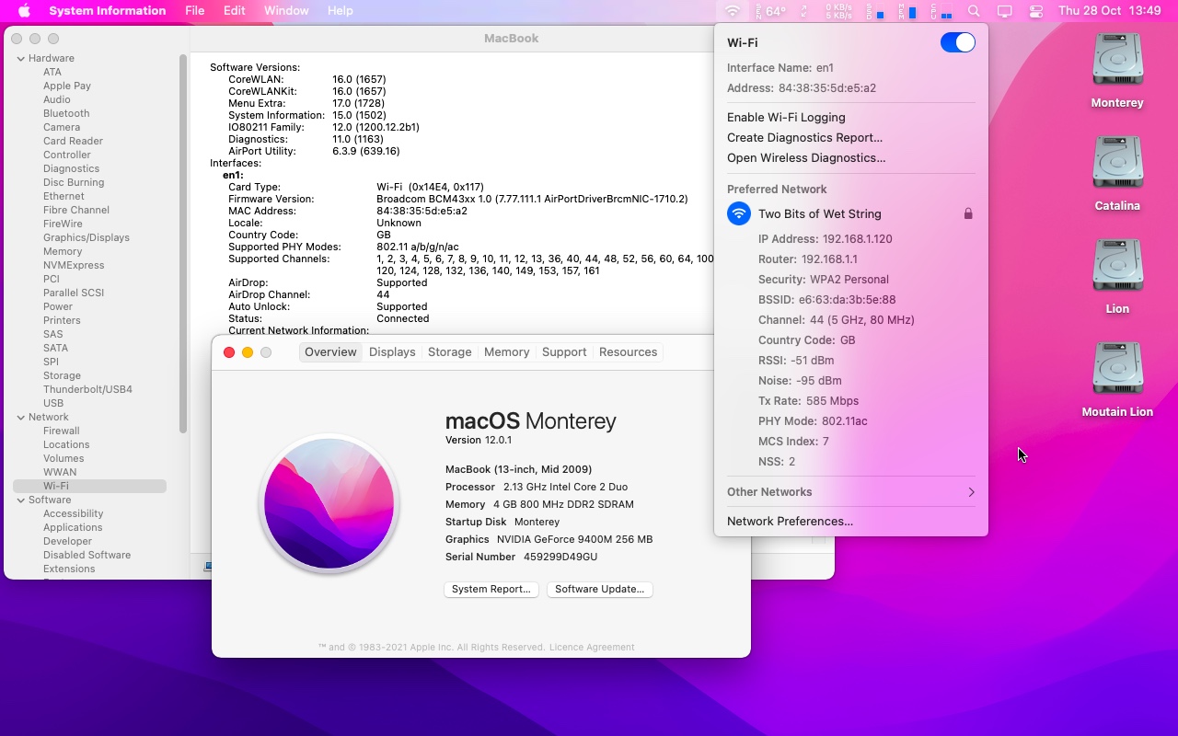The width and height of the screenshot is (1178, 736).
Task: Select the Lion drive icon
Action: [x=1117, y=267]
